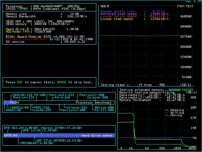Click the 386DX-40 benchmark marker

pos(13,110)
